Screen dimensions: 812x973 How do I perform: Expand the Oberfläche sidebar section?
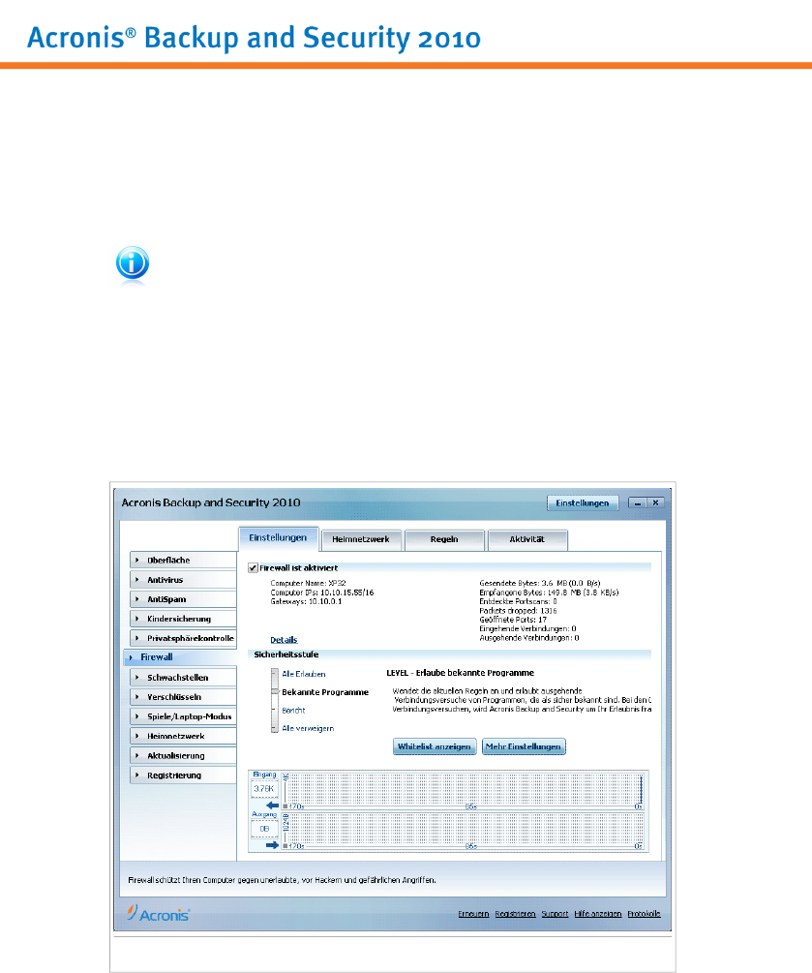pos(183,560)
